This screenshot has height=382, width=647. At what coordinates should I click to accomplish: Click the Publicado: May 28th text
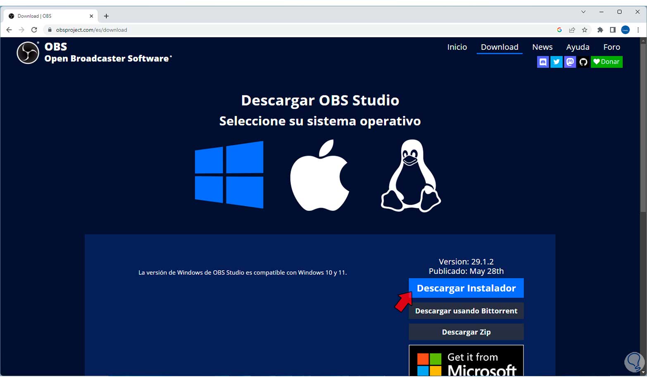pyautogui.click(x=466, y=271)
